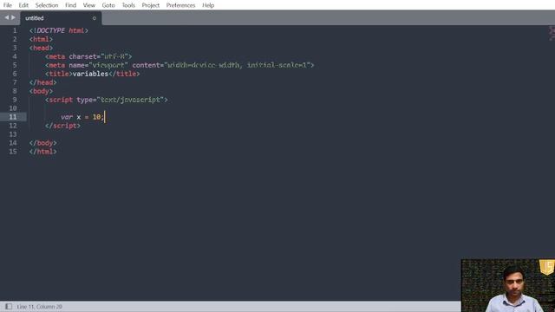Open the File menu
The image size is (555, 312).
click(x=8, y=5)
